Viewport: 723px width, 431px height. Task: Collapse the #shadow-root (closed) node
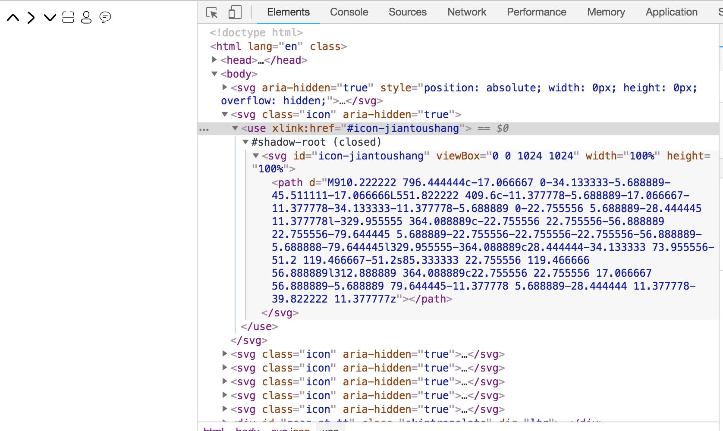(245, 142)
